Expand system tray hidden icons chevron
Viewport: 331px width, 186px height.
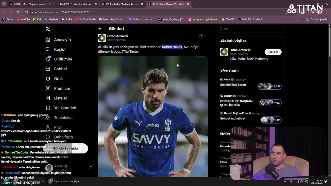pos(285,182)
